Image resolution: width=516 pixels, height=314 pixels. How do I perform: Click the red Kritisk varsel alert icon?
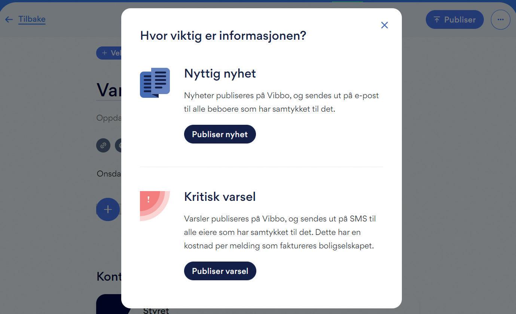(x=155, y=206)
